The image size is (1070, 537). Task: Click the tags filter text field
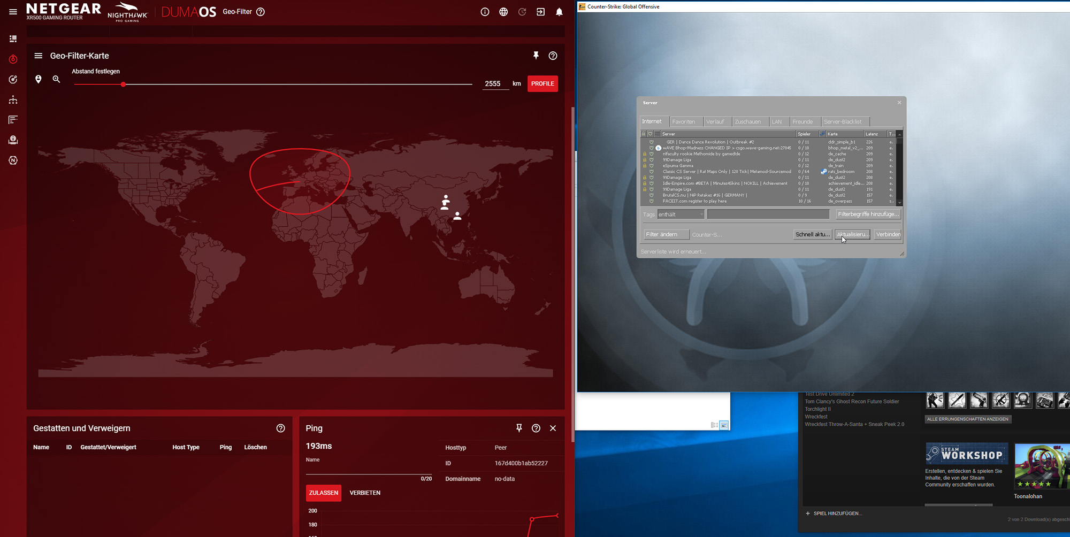(x=768, y=214)
